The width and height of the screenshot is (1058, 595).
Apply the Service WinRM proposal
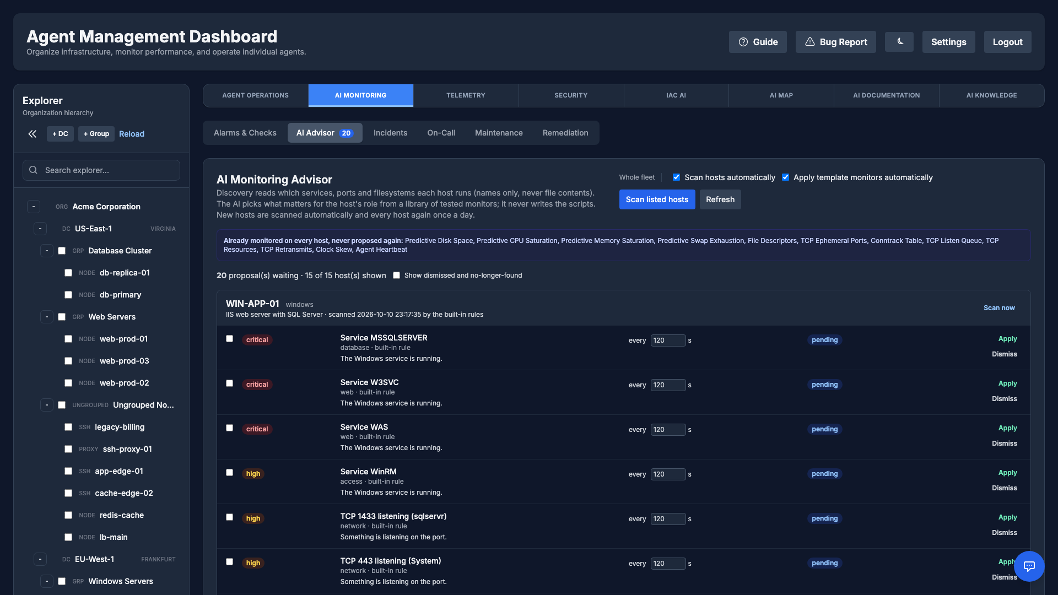pyautogui.click(x=1007, y=473)
